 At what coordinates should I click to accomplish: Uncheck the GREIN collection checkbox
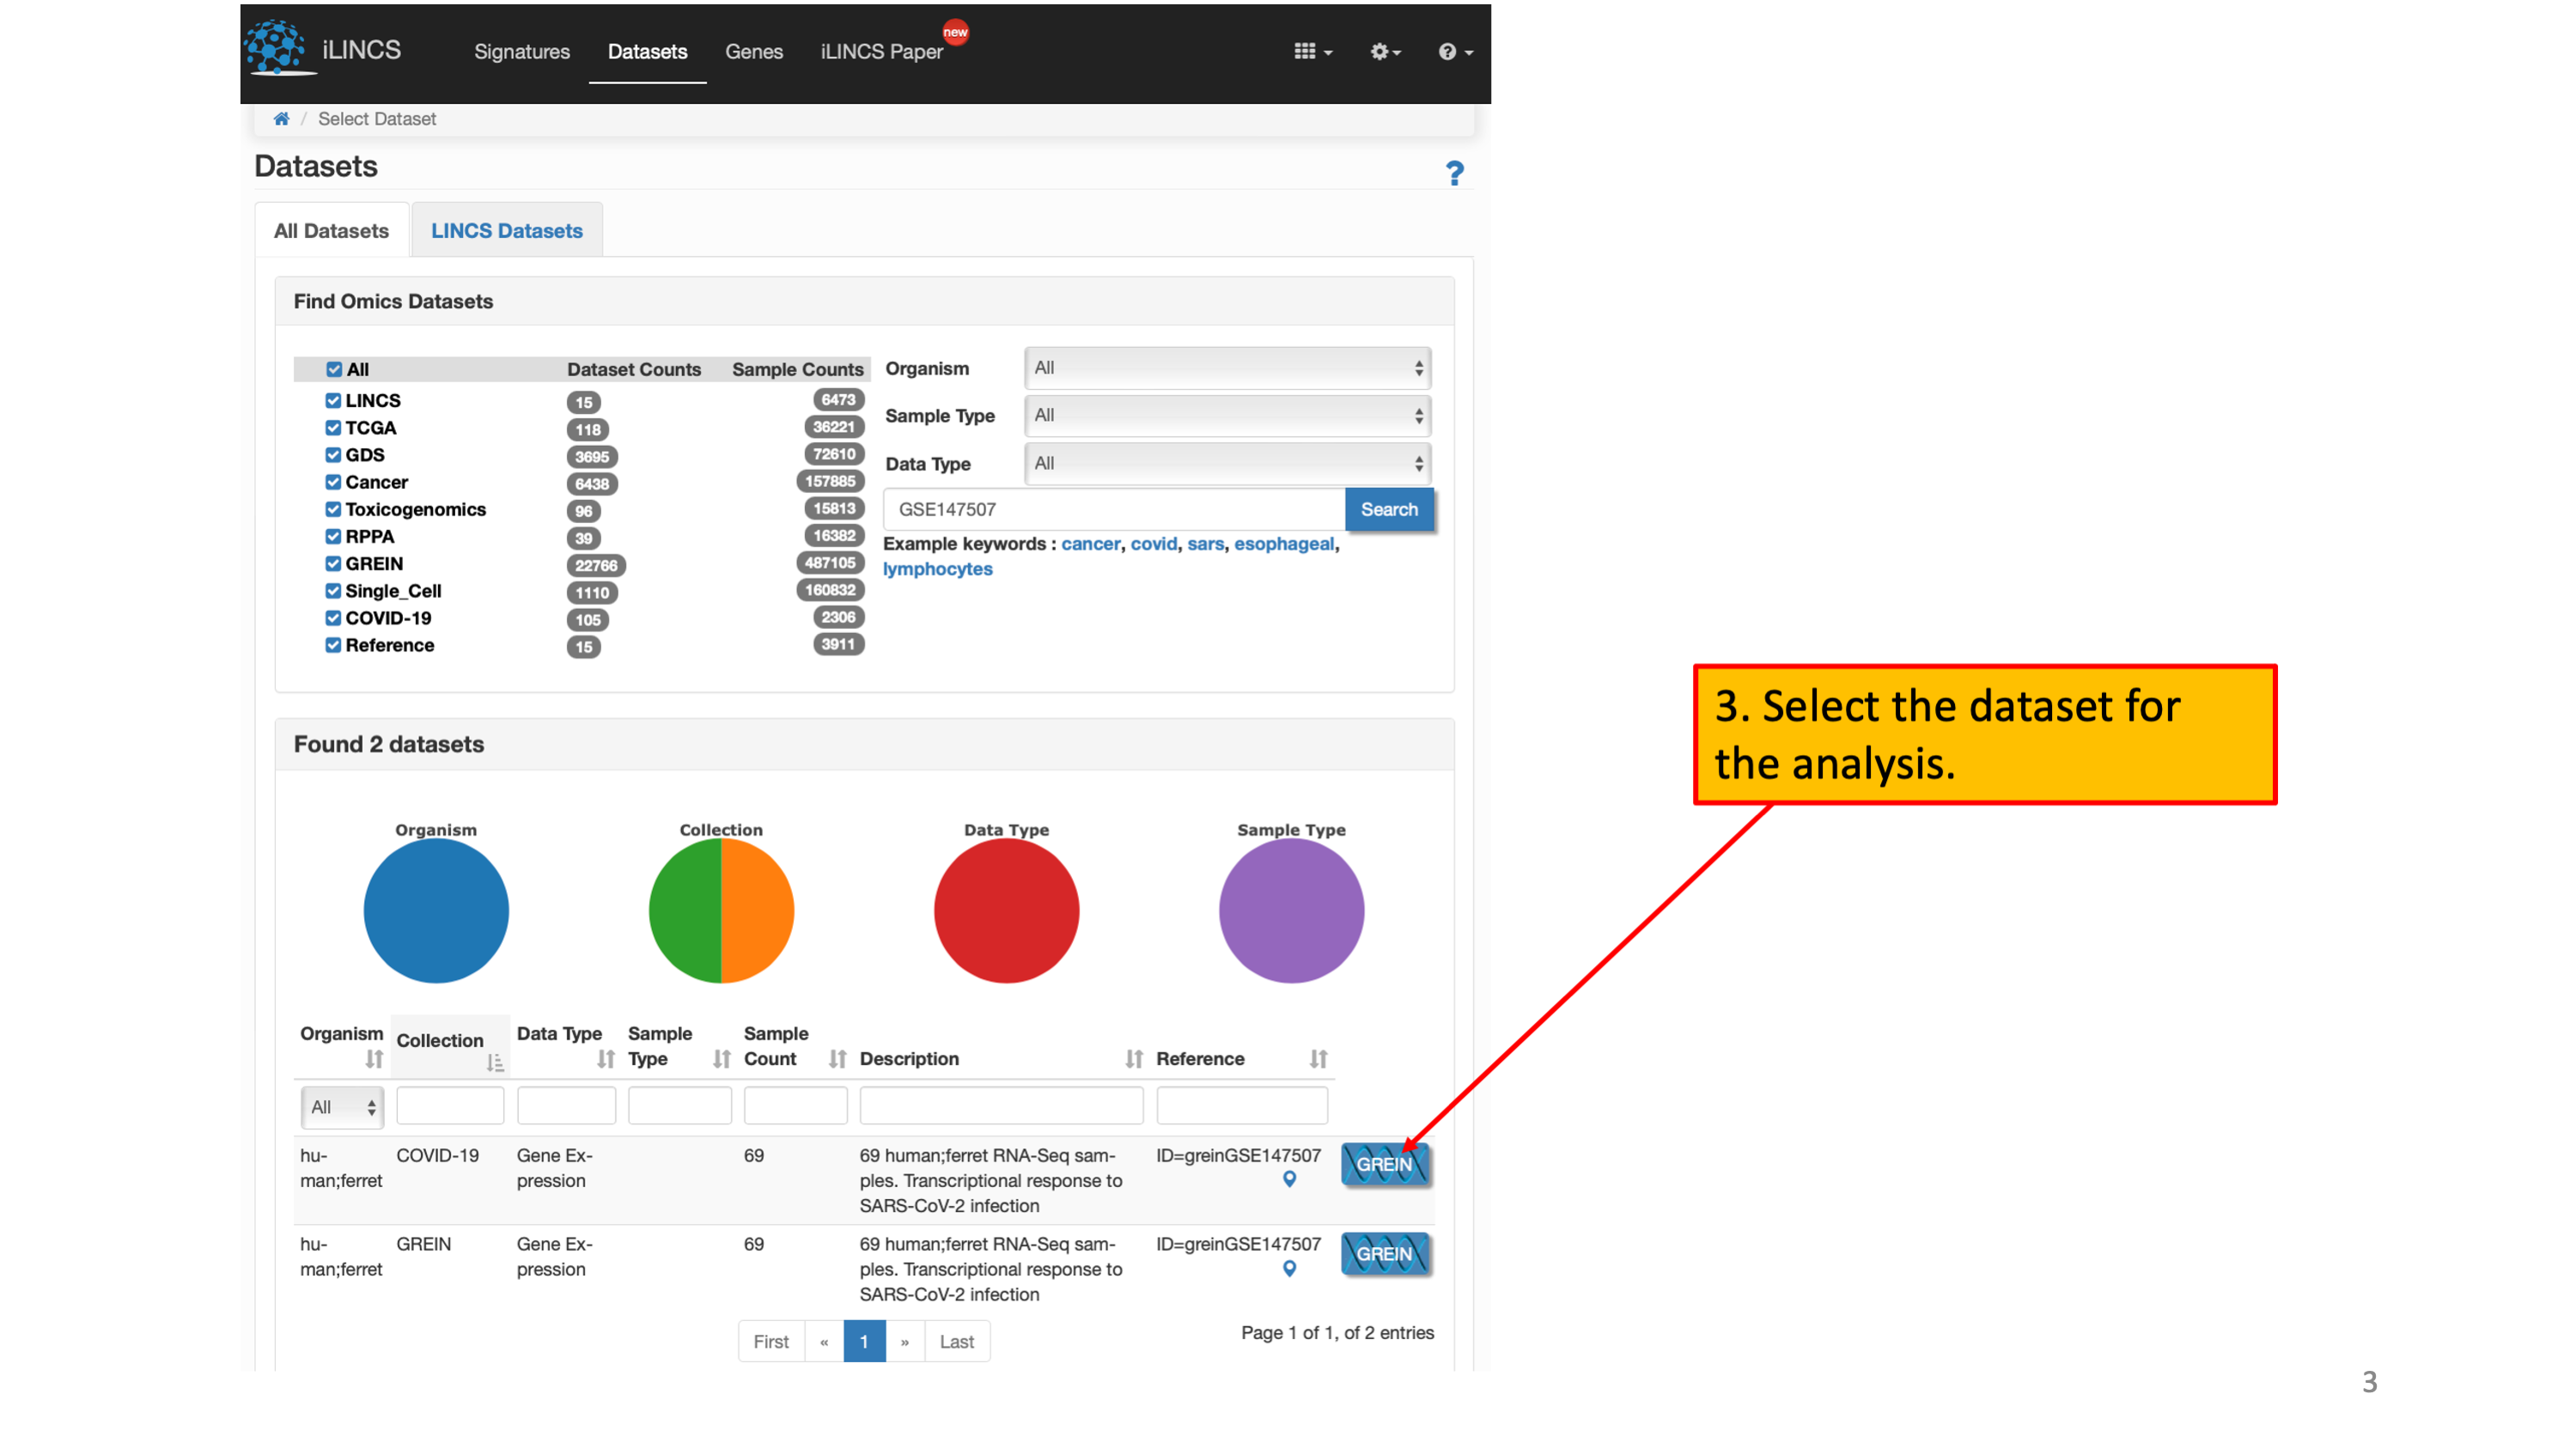coord(333,563)
